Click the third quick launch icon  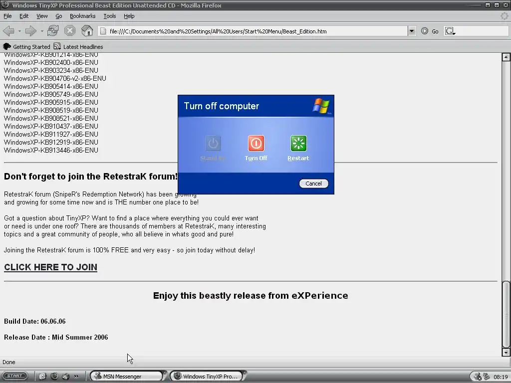[65, 376]
